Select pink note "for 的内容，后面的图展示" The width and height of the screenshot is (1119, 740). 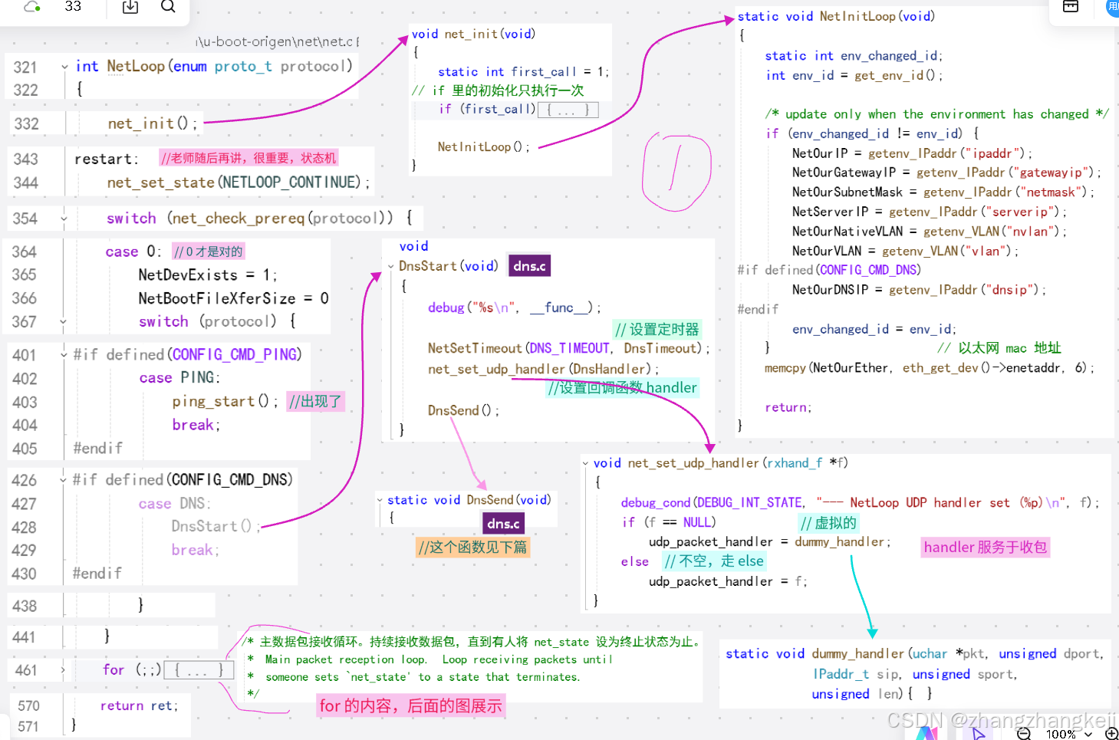pos(411,705)
